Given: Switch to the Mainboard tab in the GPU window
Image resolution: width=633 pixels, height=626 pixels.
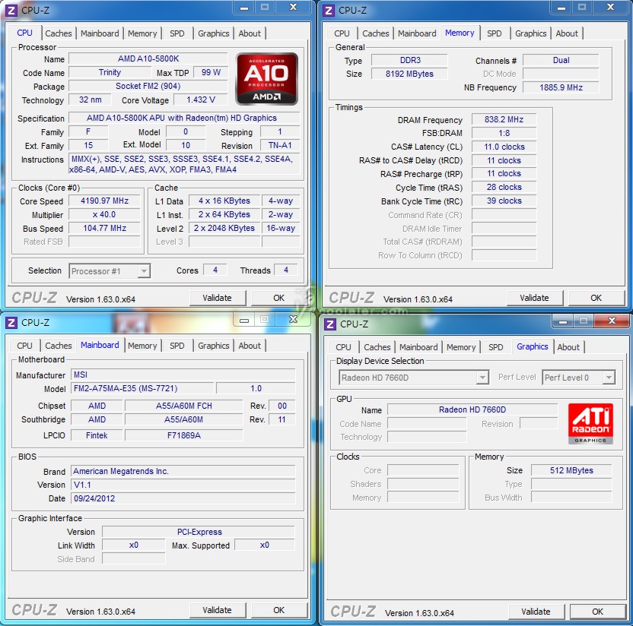Looking at the screenshot, I should [418, 347].
